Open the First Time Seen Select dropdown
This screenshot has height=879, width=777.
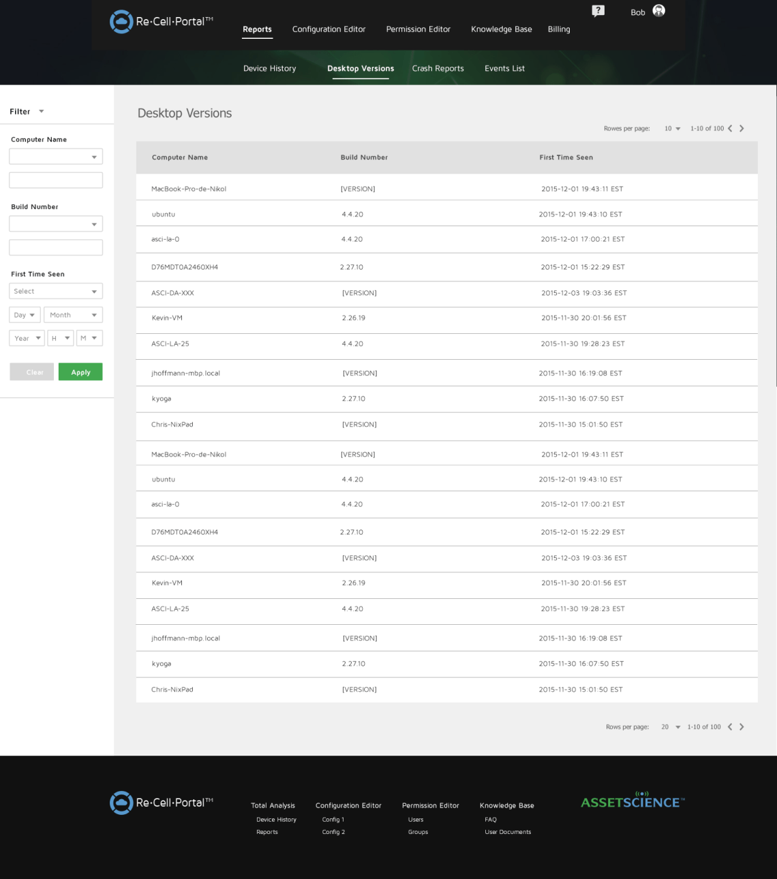tap(55, 291)
